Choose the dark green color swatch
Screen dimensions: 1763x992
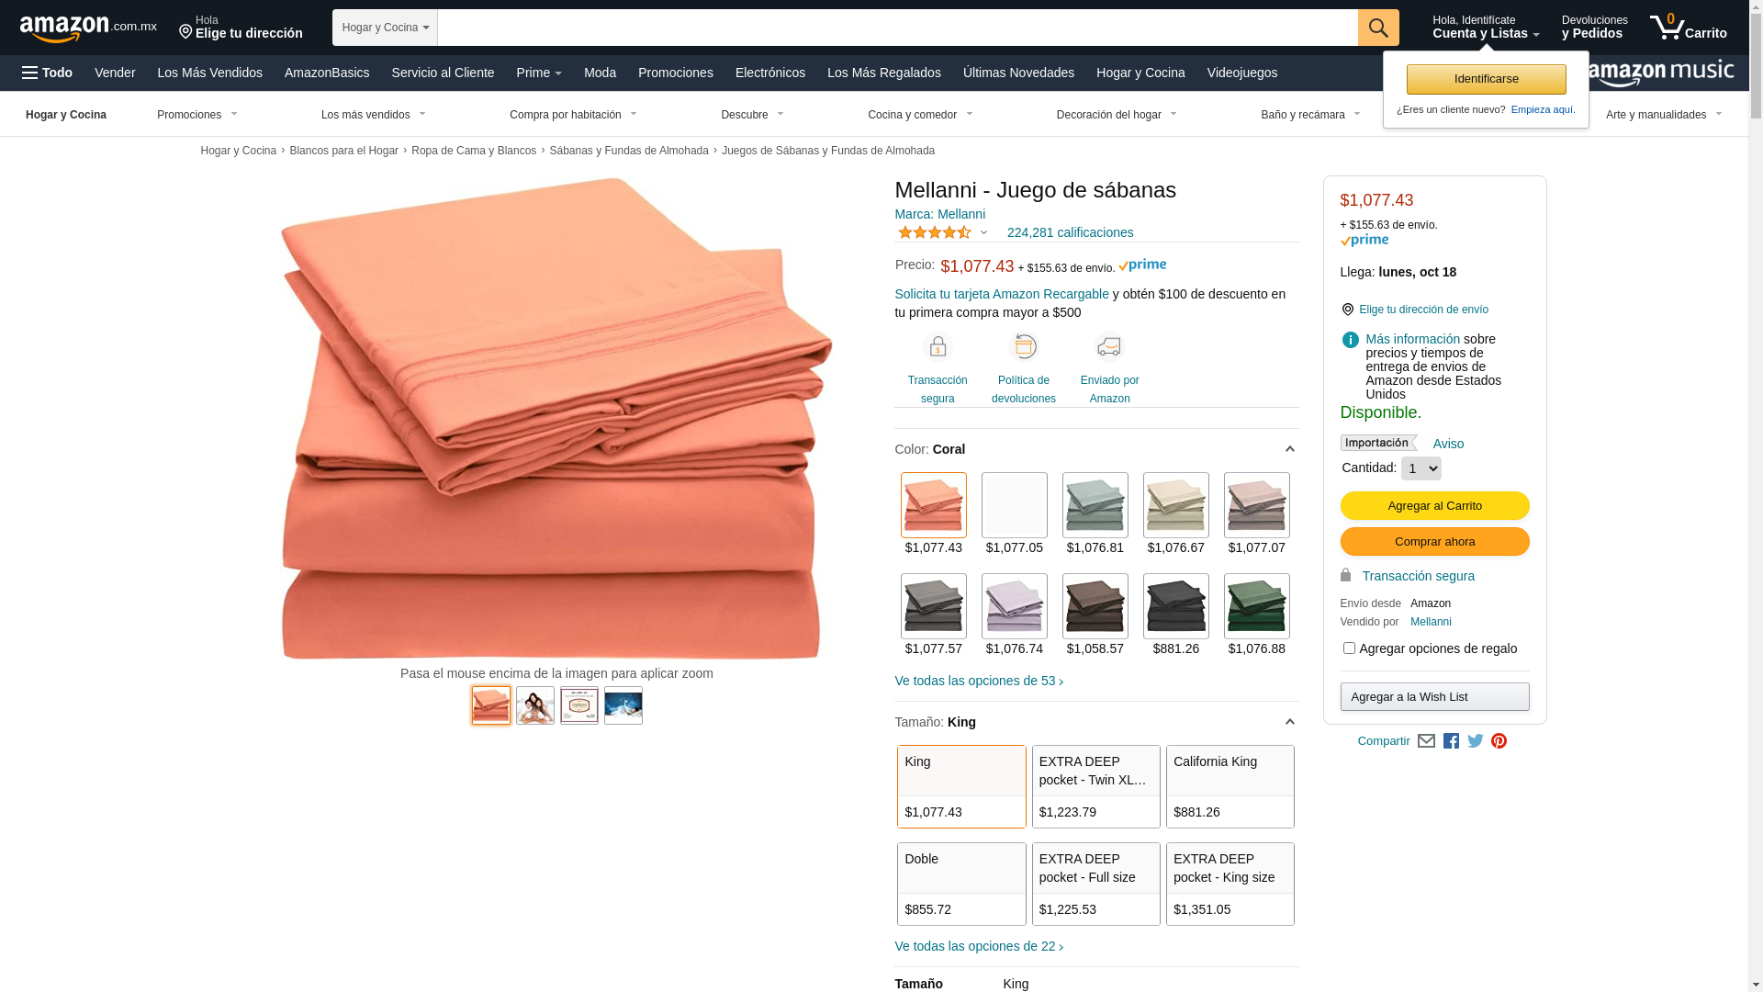point(1256,606)
